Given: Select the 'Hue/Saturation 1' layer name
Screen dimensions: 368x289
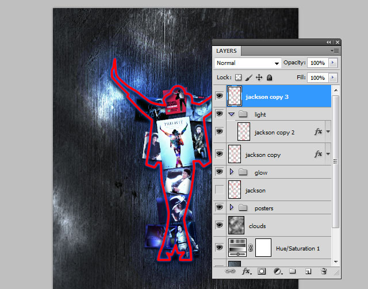Looking at the screenshot, I should click(x=298, y=248).
